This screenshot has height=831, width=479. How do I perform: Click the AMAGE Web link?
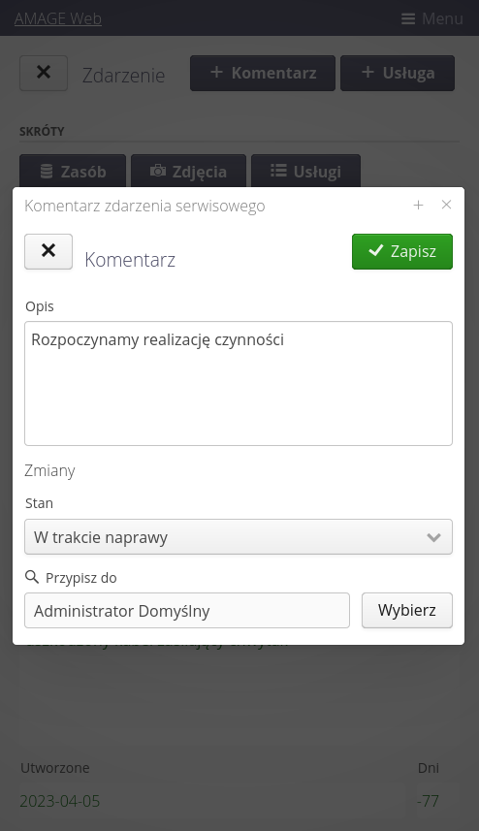pos(58,18)
